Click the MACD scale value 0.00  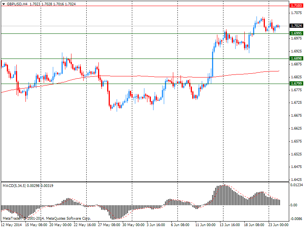[x=294, y=205]
